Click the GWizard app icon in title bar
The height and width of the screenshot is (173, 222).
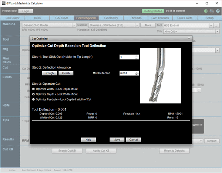pos(4,3)
